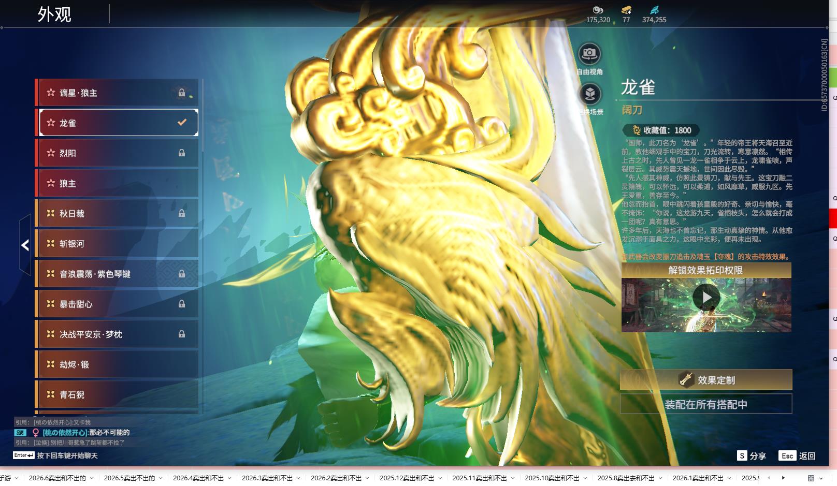The height and width of the screenshot is (486, 837).
Task: Click the rarity icon beside 劫烬·锻
Action: pos(51,364)
